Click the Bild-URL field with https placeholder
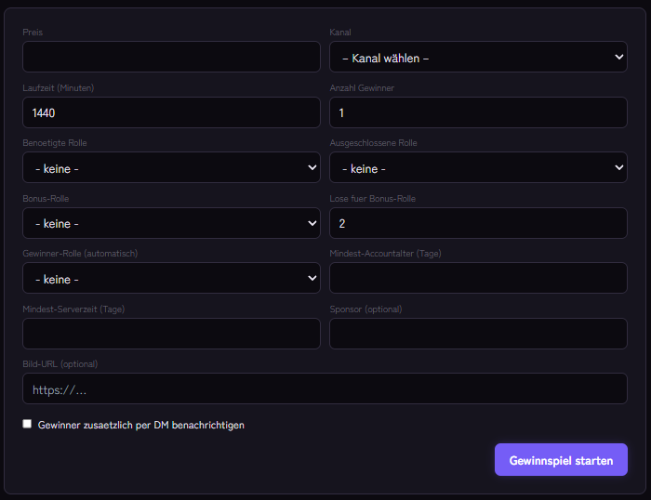Viewport: 651px width, 500px height. coord(325,388)
